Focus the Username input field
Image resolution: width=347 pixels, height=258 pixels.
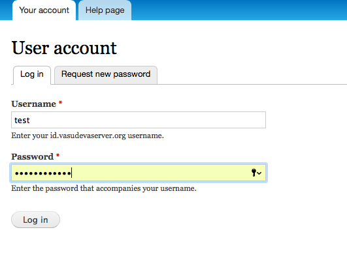pos(139,120)
